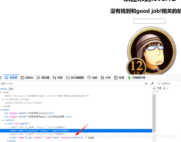The height and width of the screenshot is (142, 181).
Task: Click the network tab's up-down arrows icon
Action: coord(54,78)
